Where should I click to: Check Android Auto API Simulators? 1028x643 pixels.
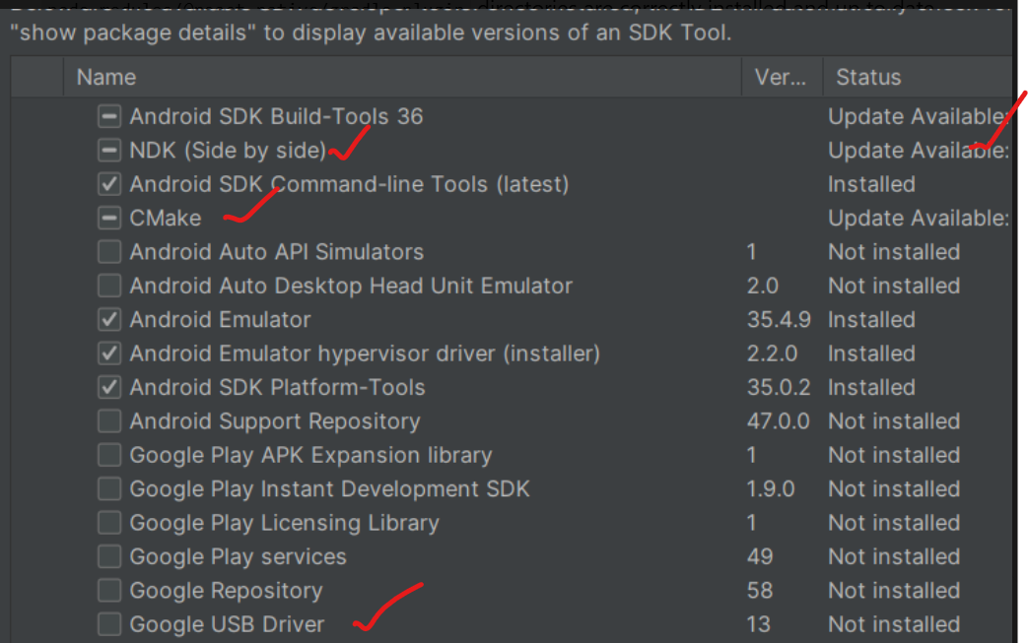pos(108,252)
